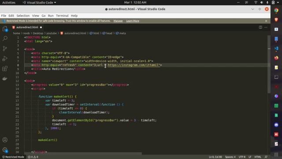Split the editor to the right
The width and height of the screenshot is (282, 159).
(260, 27)
